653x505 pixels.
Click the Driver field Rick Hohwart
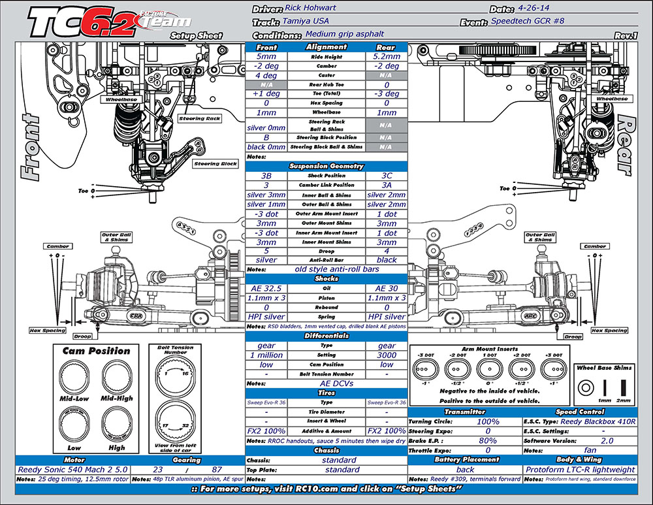310,8
